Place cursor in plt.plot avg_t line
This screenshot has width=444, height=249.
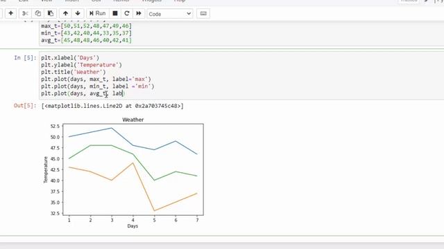click(x=83, y=93)
